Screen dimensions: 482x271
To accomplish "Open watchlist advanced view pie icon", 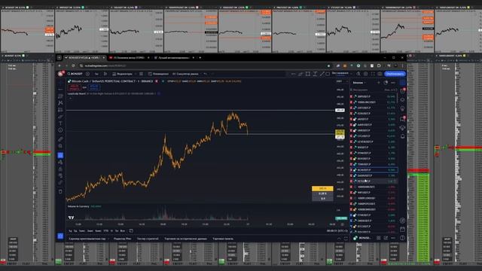I will point(386,83).
